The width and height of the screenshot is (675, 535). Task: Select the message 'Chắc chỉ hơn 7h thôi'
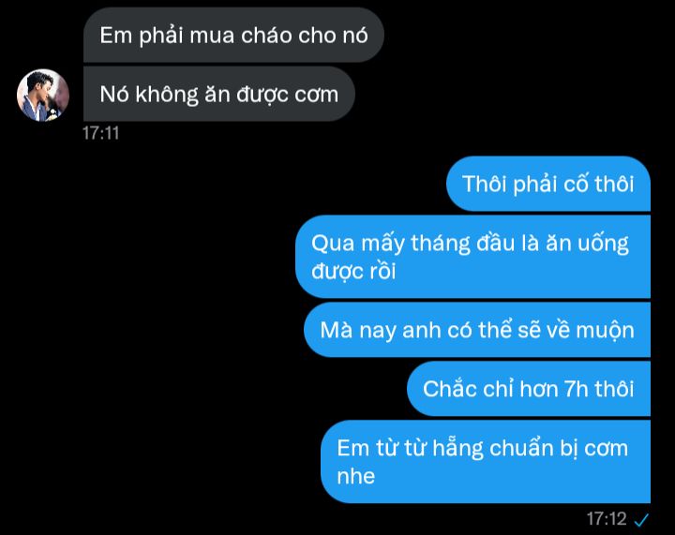click(528, 389)
